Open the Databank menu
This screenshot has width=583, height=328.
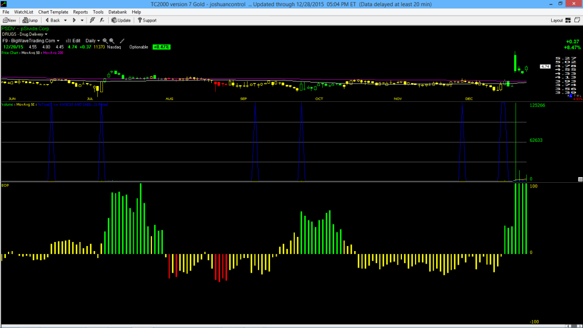click(117, 12)
